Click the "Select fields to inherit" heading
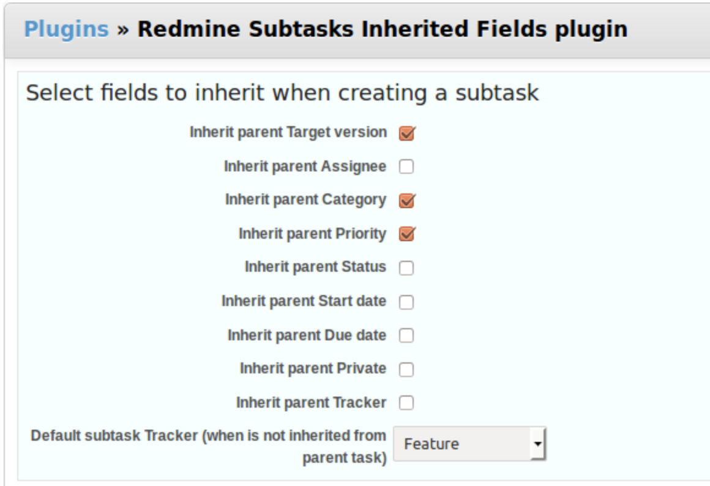 pyautogui.click(x=282, y=93)
